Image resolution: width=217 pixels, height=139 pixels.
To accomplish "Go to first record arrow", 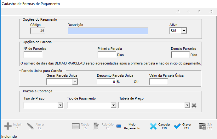I will click(178, 11).
